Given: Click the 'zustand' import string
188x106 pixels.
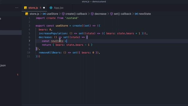Looking at the screenshot, I should [x=72, y=18].
